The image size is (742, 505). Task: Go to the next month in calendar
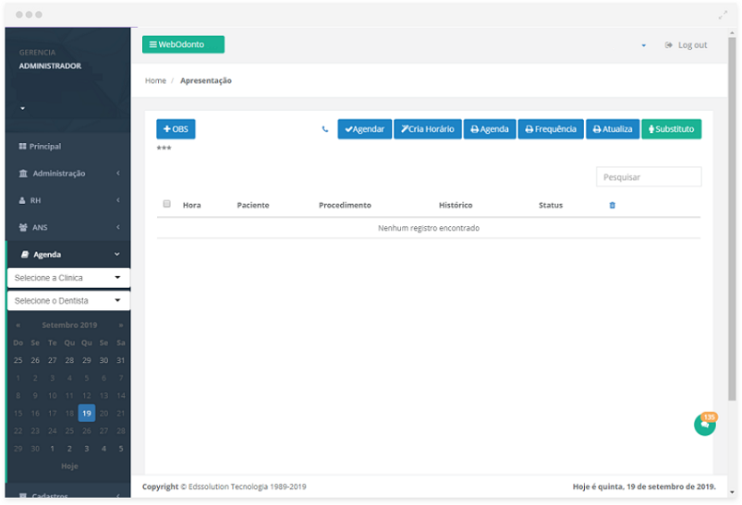121,325
